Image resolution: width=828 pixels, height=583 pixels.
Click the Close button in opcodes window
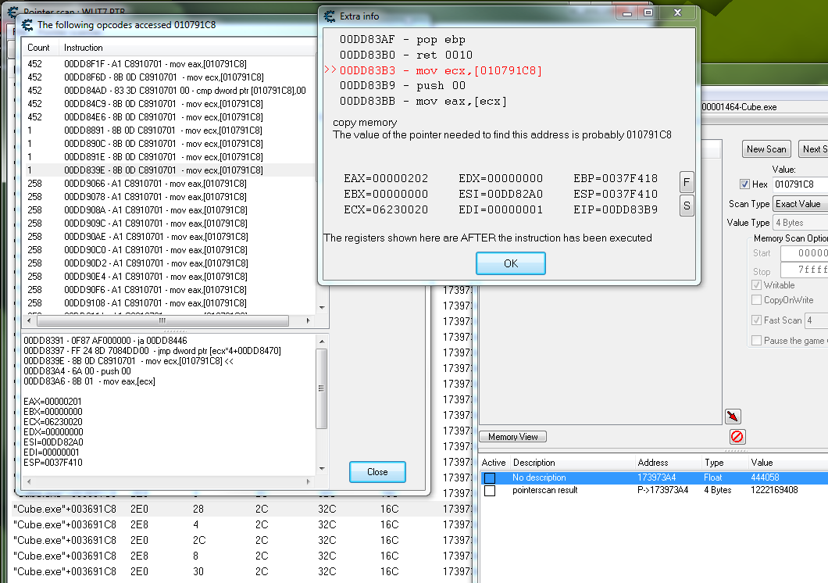[377, 472]
